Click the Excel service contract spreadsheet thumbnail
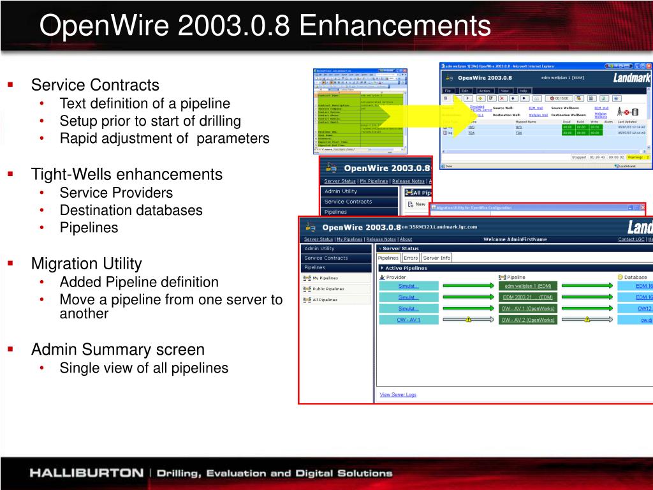This screenshot has width=653, height=490. point(360,111)
